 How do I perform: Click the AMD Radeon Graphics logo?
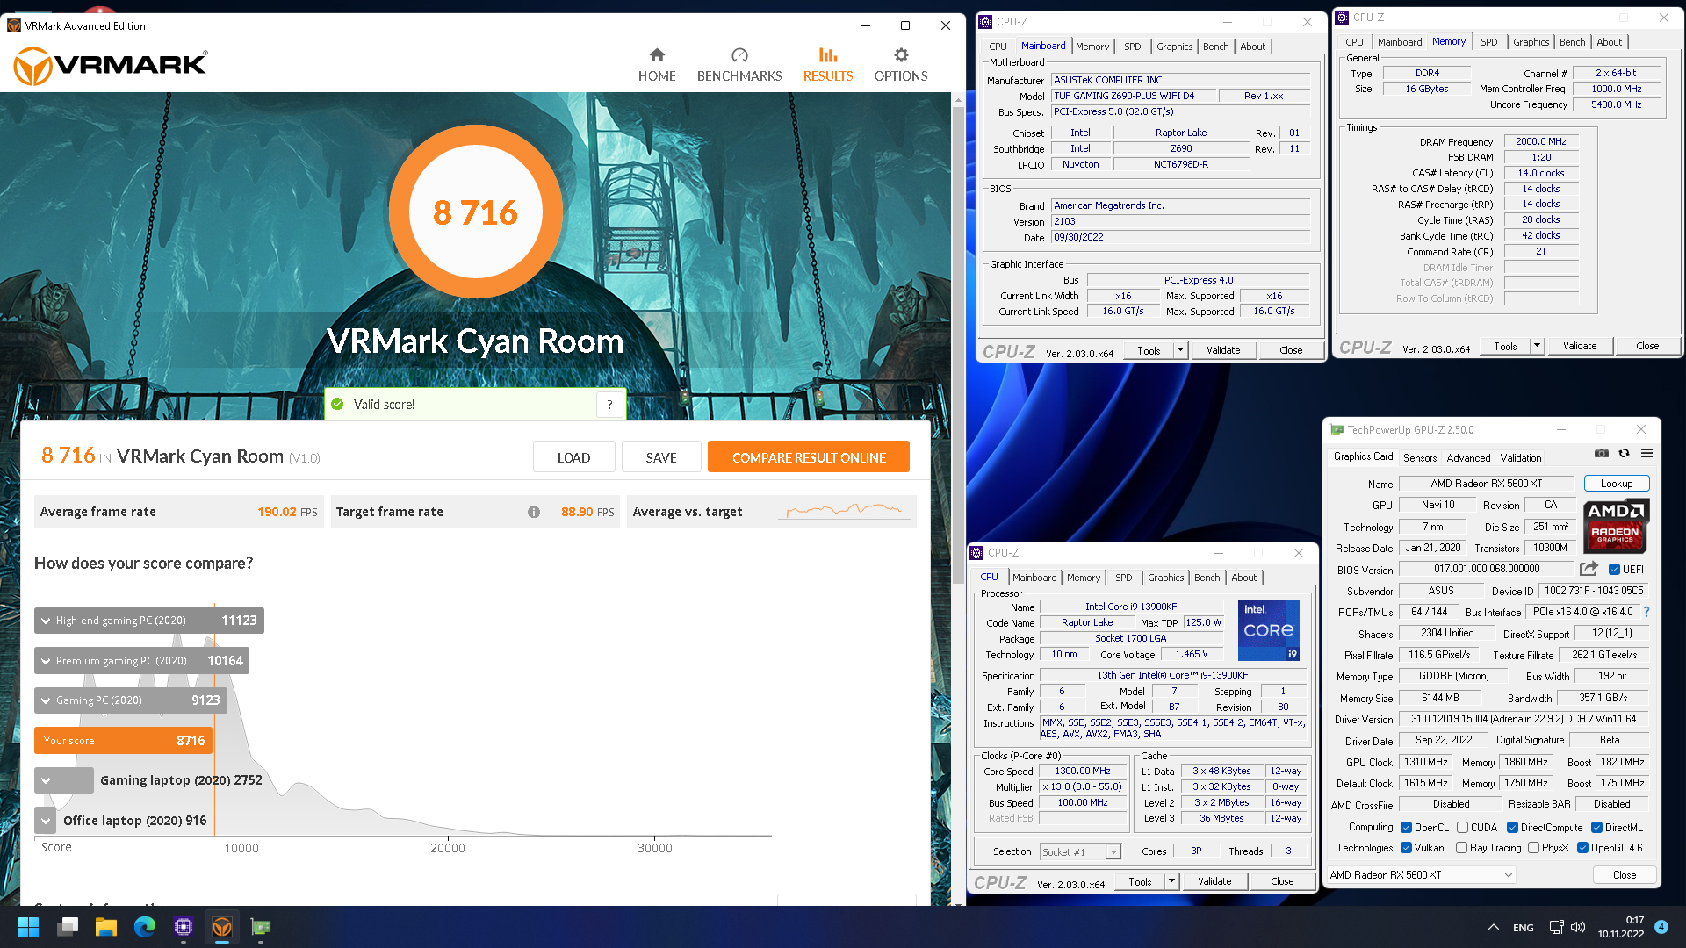1617,526
